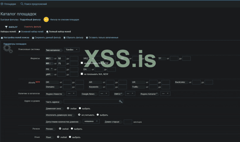Click Сбросить фильтр link

[75, 38]
